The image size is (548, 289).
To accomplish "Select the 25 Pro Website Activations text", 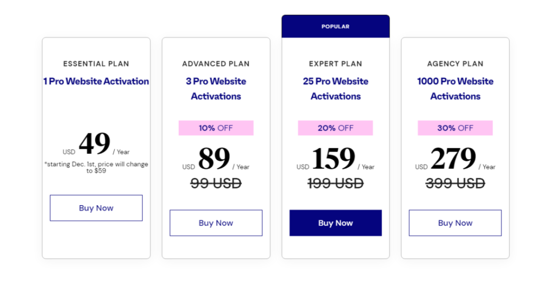I will tap(336, 89).
